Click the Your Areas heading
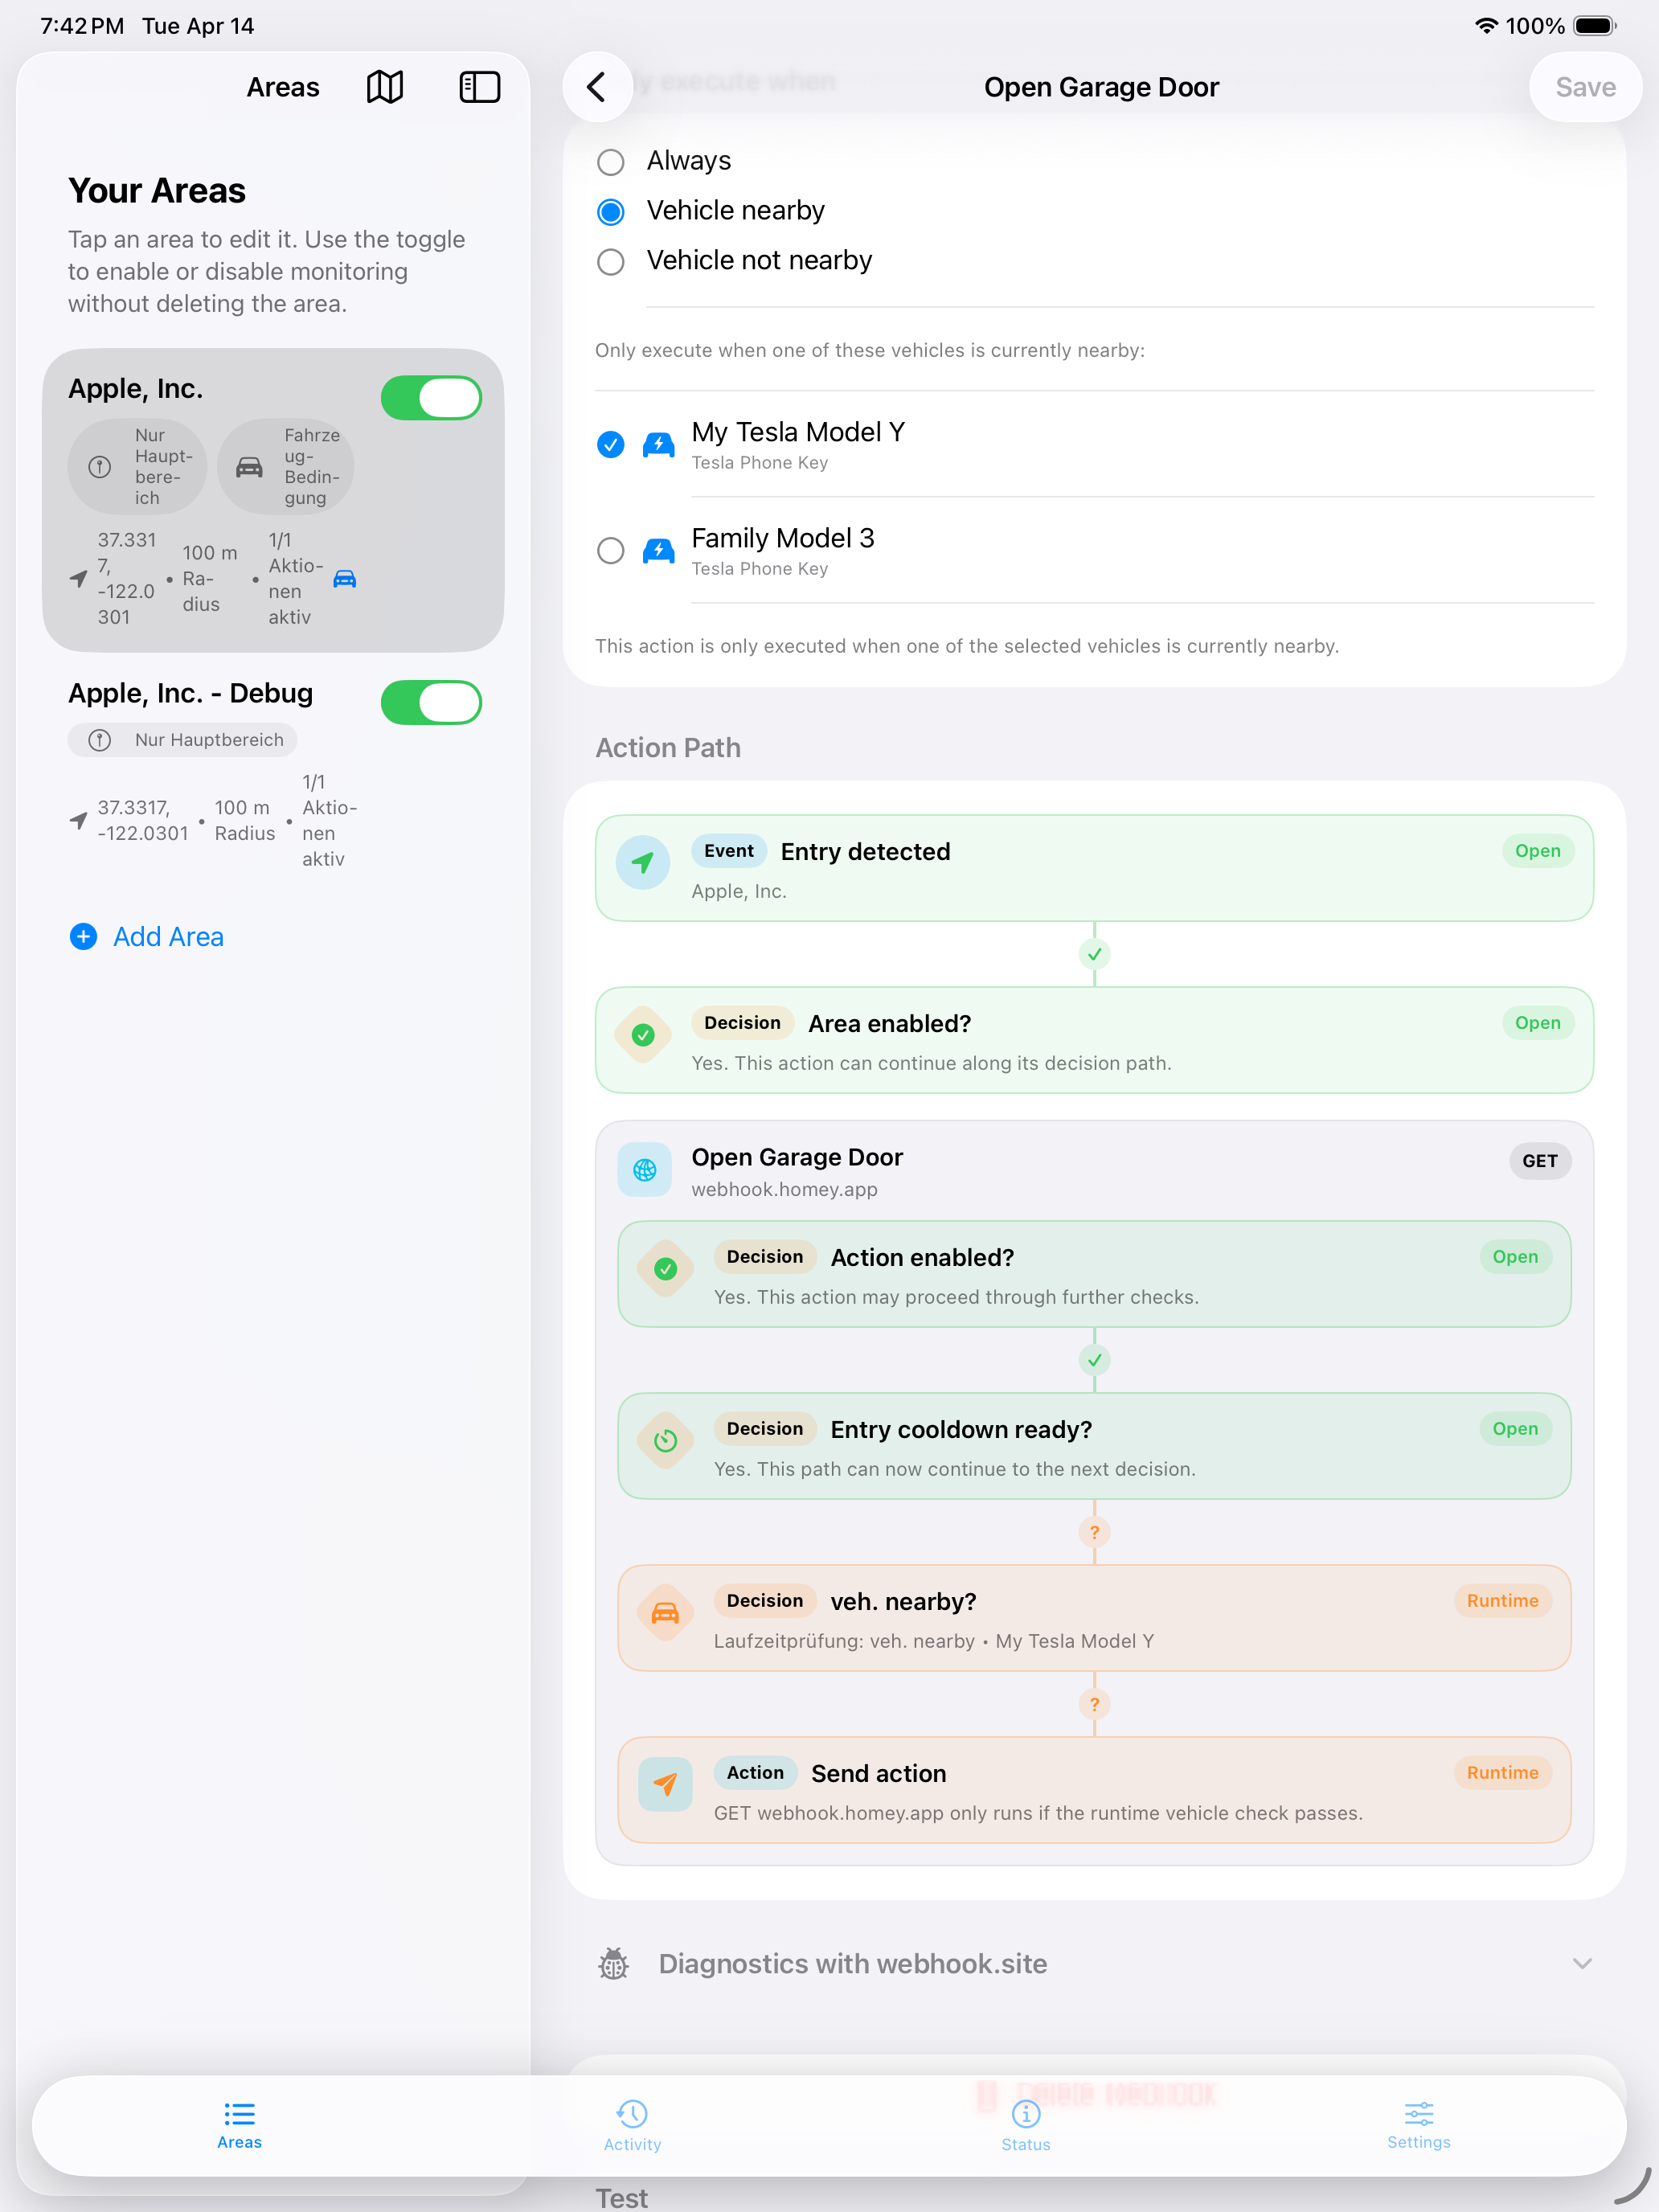 pyautogui.click(x=157, y=191)
